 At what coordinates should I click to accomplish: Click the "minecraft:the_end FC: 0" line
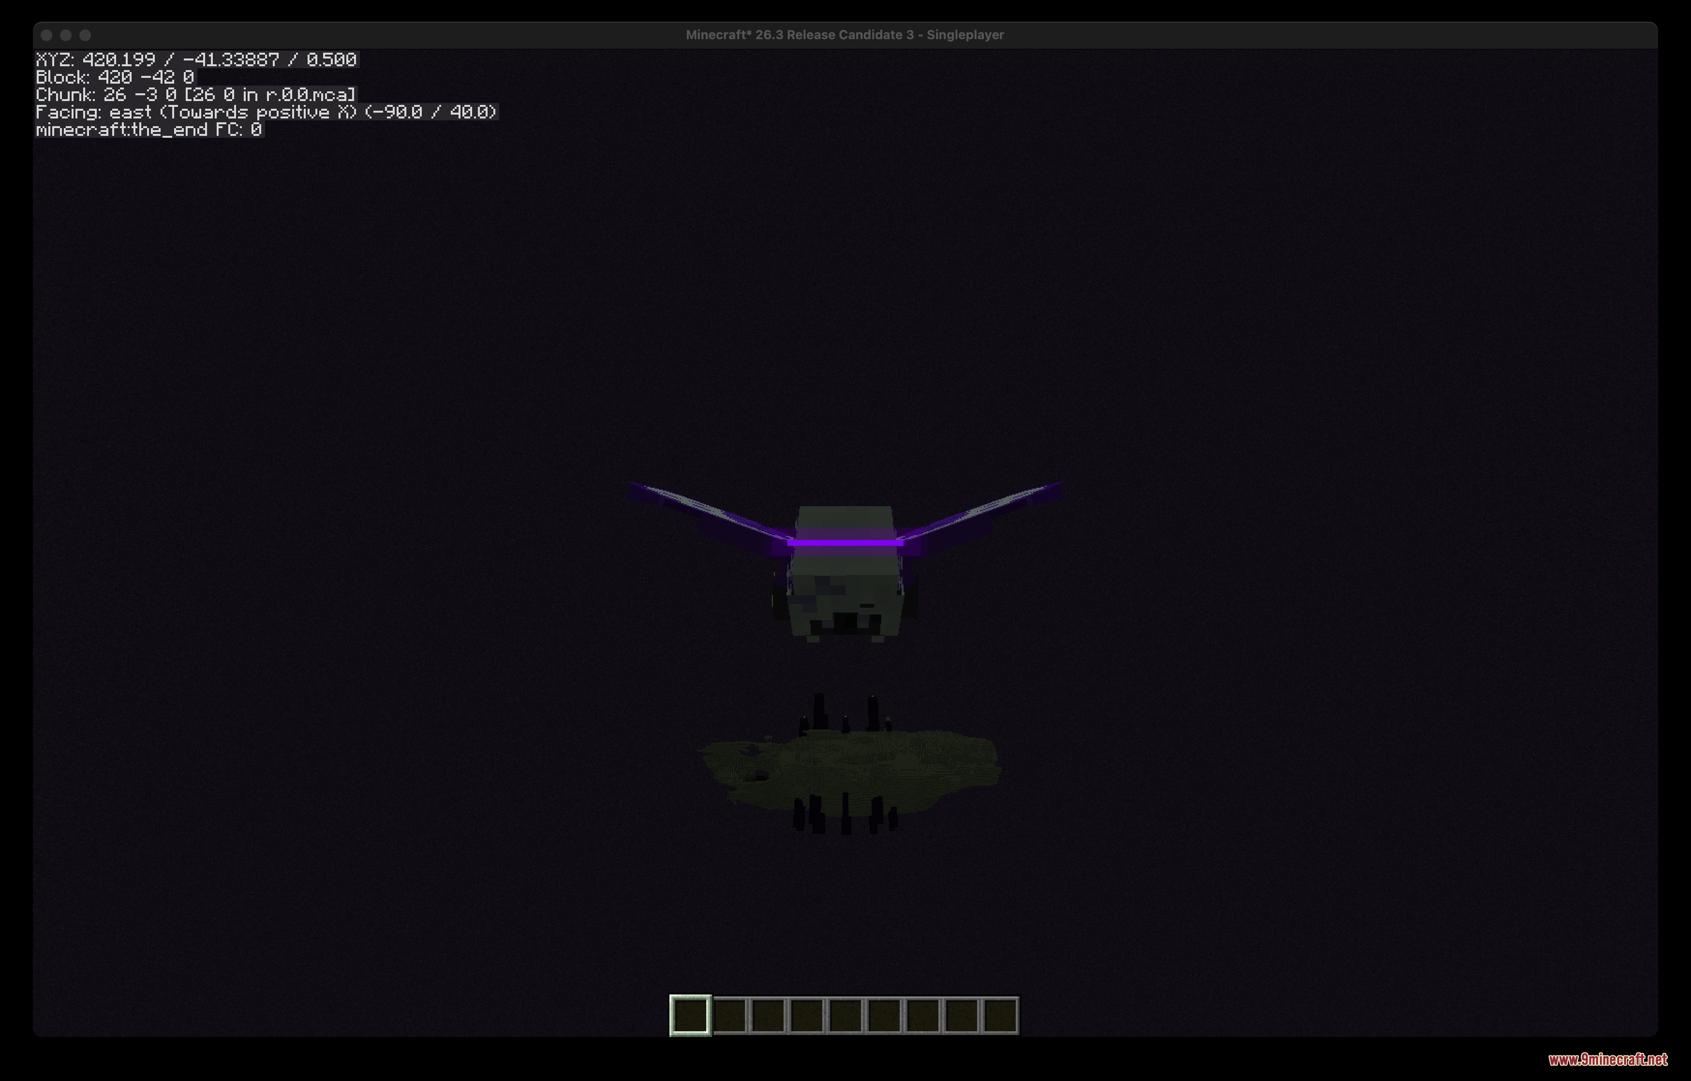149,130
